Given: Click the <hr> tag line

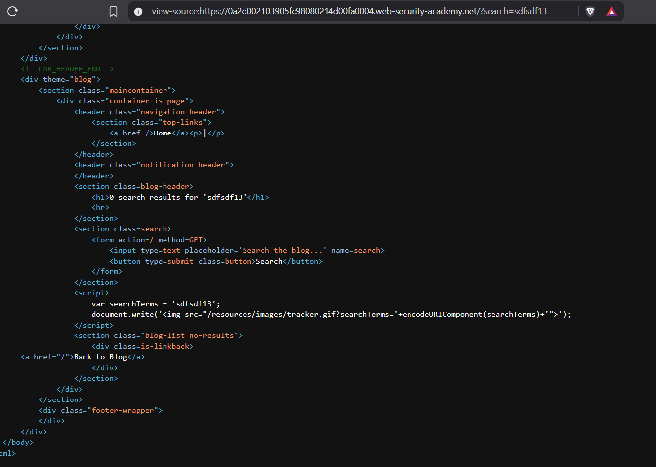Looking at the screenshot, I should pyautogui.click(x=100, y=207).
